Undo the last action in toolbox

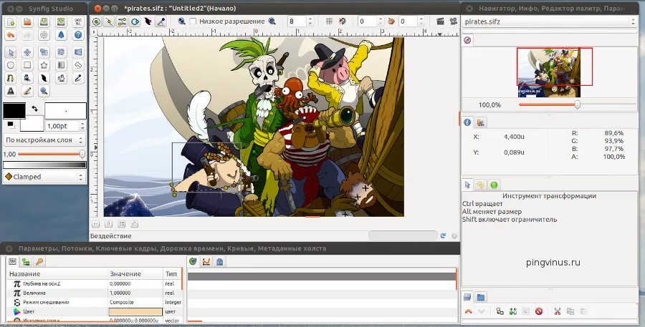click(11, 35)
